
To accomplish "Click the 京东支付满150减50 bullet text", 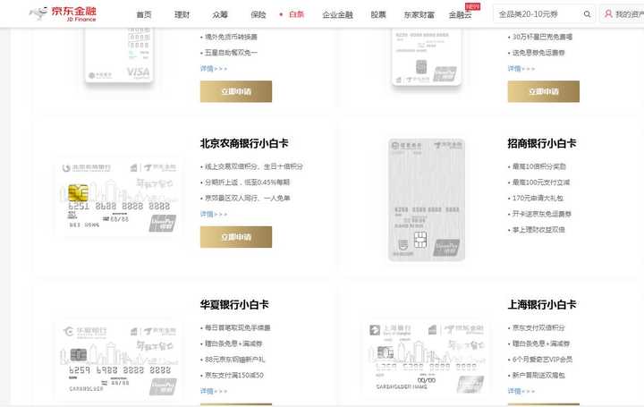I will coord(234,375).
